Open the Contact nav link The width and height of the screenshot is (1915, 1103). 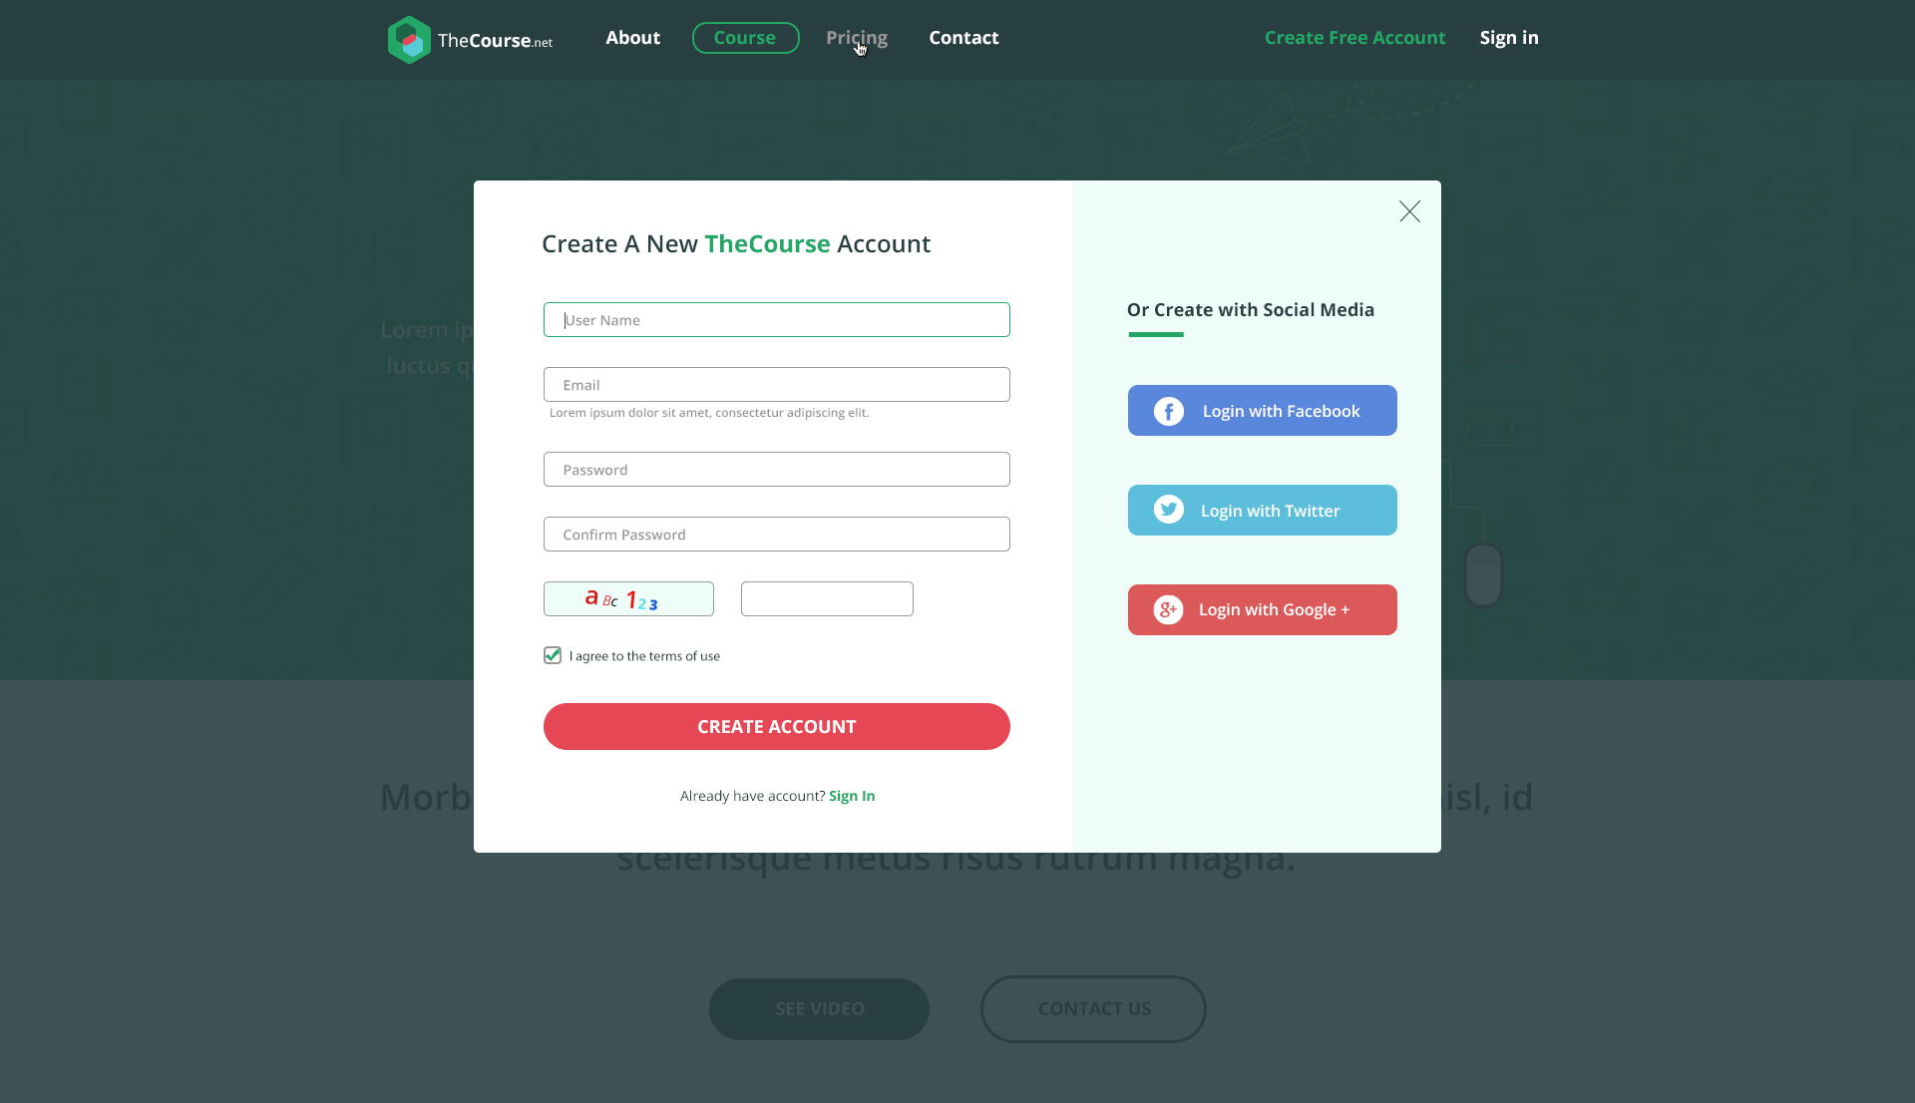click(x=963, y=38)
